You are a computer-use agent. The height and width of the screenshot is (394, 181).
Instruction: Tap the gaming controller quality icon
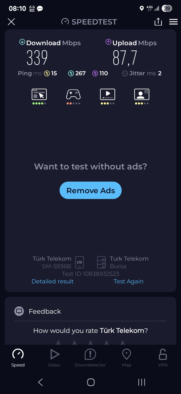pos(73,94)
